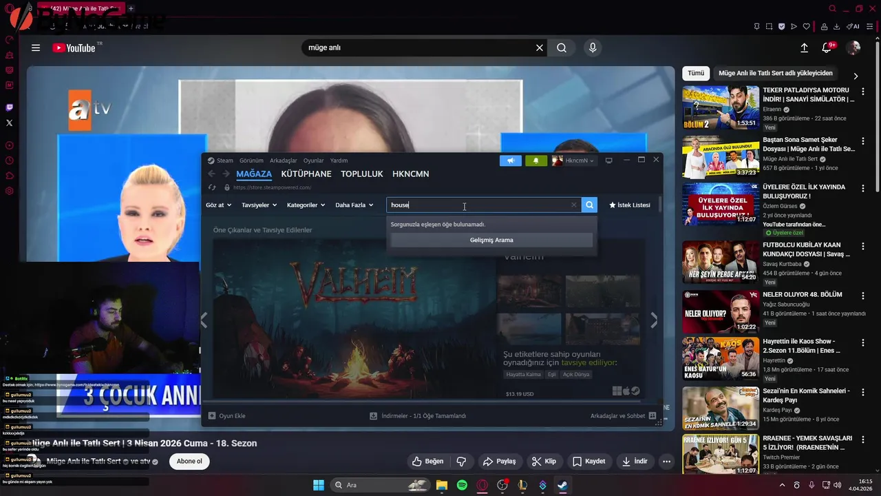881x496 pixels.
Task: Open HKNCMN profile tab in Steam
Action: pos(411,174)
